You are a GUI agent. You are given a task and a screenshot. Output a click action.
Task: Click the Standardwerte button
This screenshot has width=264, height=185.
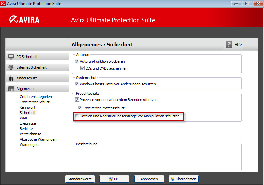tap(80, 179)
